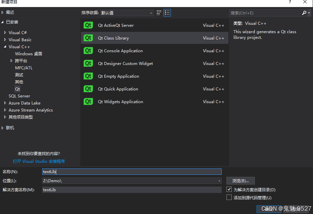Select Qt Widgets Application template
Image resolution: width=313 pixels, height=214 pixels.
point(154,101)
